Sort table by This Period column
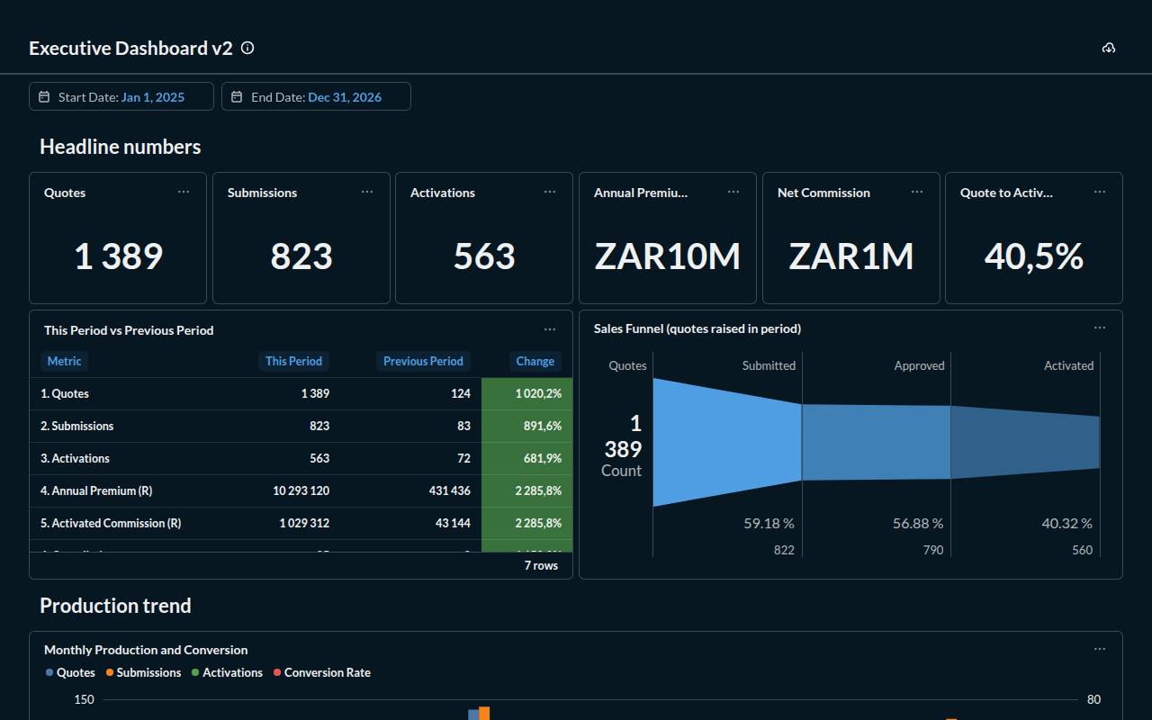Screen dimensions: 1152x720 tap(293, 361)
